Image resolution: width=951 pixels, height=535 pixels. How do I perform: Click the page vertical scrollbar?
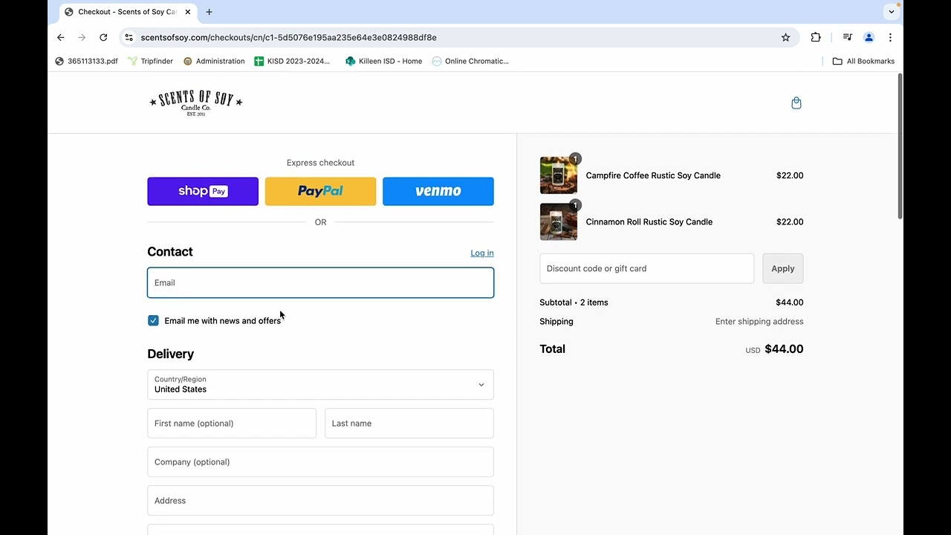900,146
